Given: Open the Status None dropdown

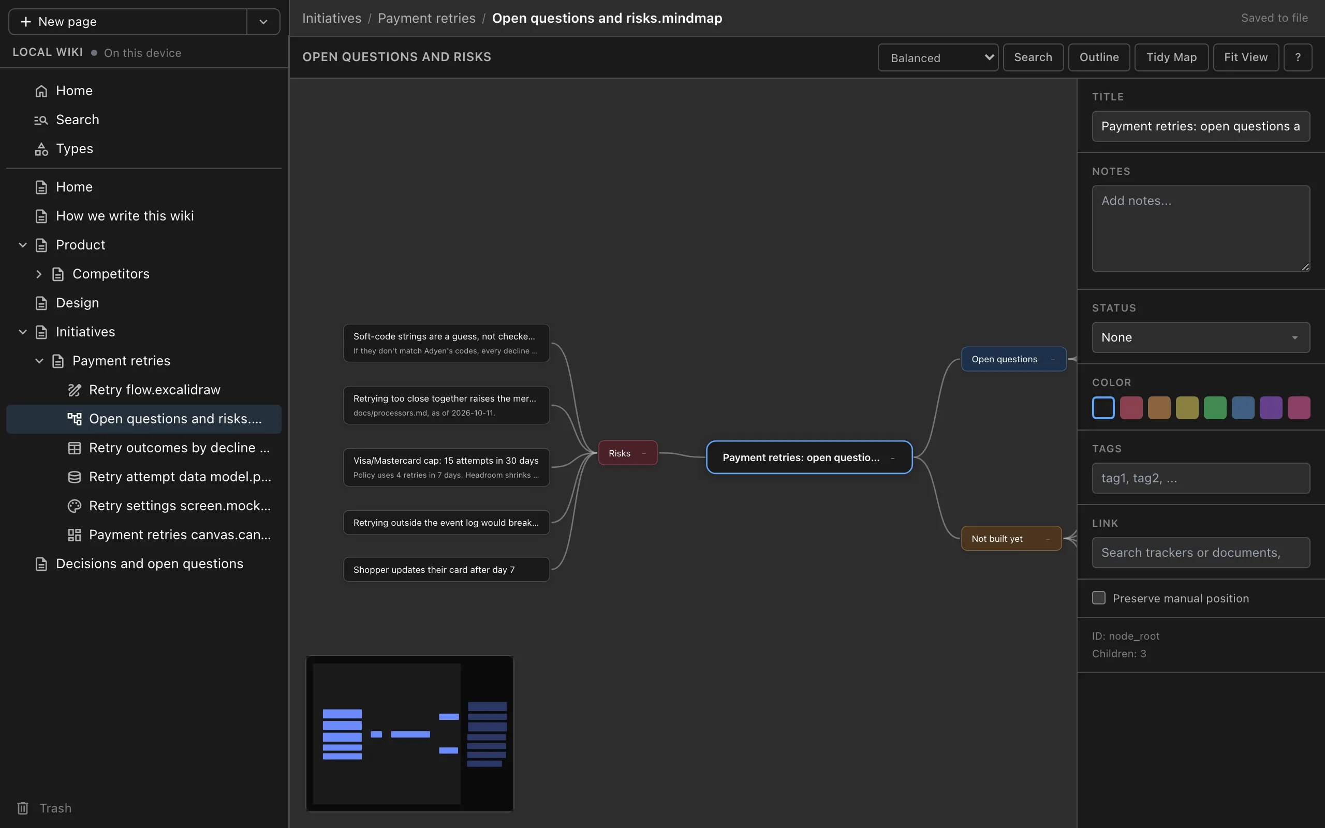Looking at the screenshot, I should click(1201, 337).
